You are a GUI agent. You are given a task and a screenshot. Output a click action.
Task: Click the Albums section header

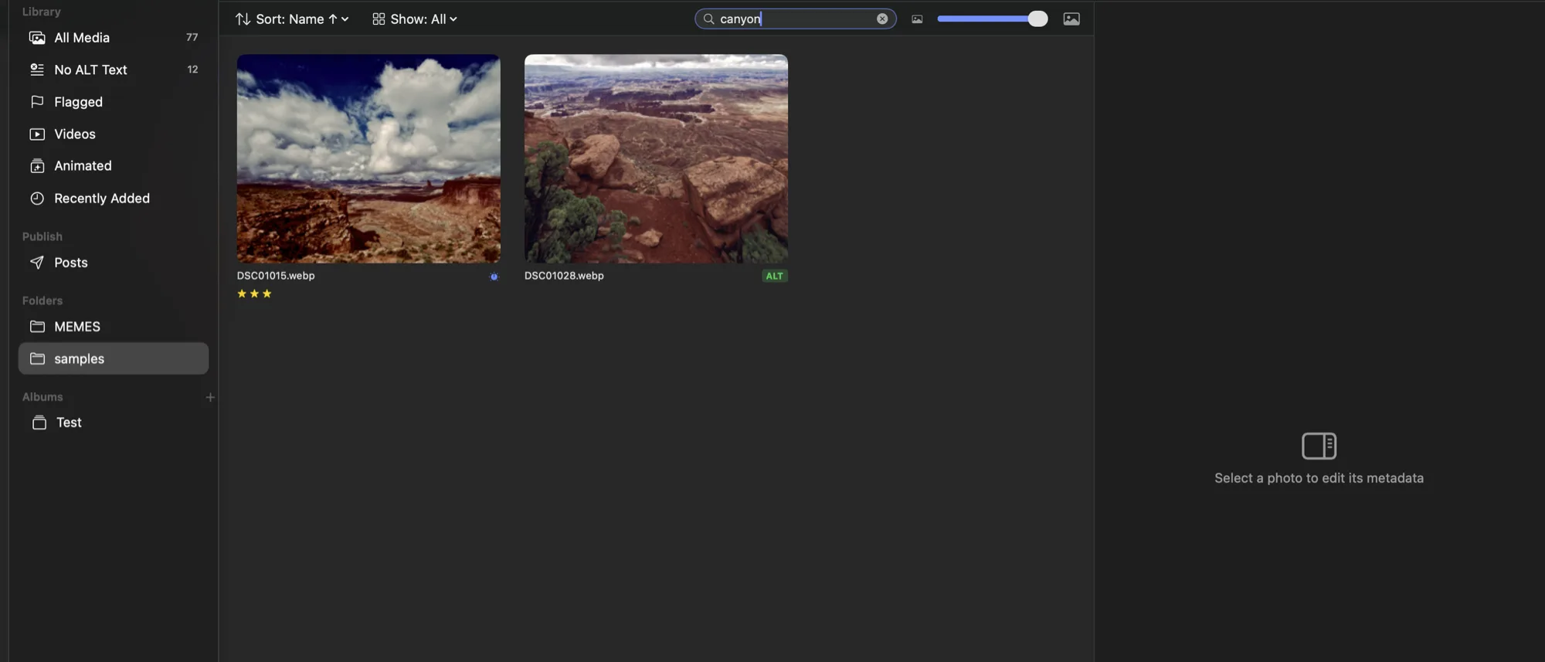click(42, 397)
